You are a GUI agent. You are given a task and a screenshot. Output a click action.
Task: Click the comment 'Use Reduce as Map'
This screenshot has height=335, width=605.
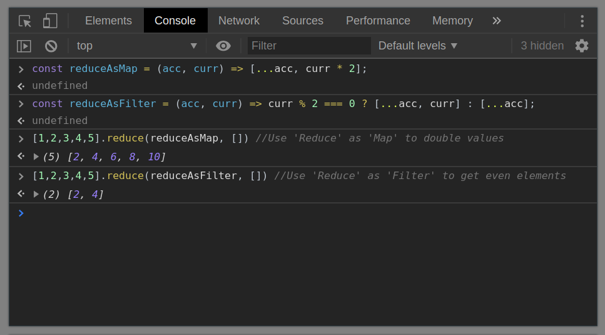380,138
